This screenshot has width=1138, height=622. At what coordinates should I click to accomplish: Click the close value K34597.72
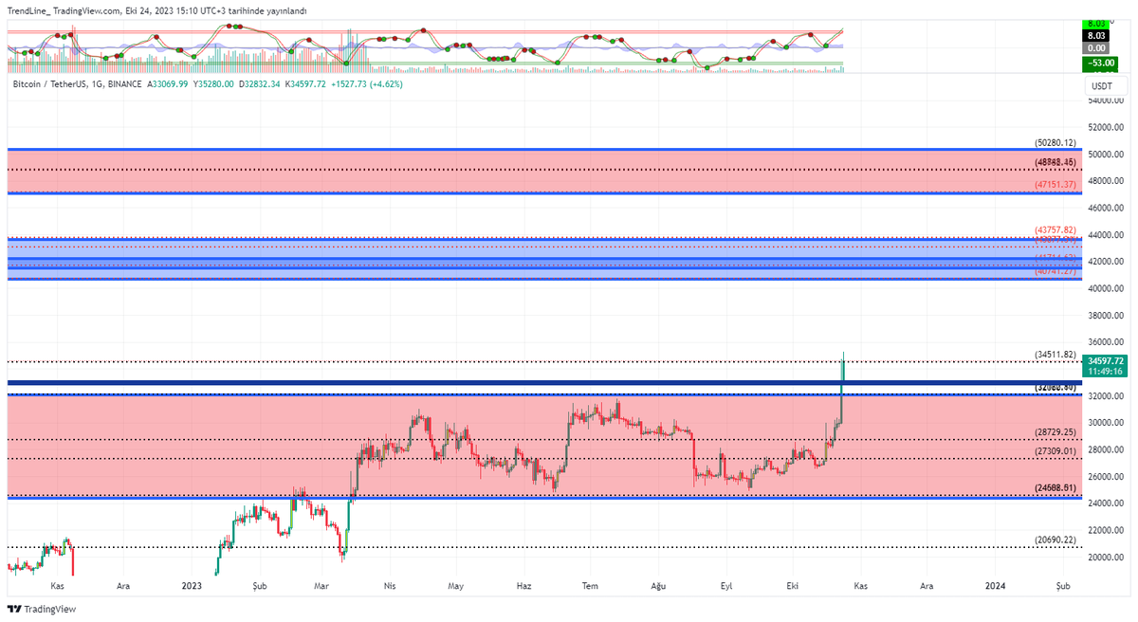(x=305, y=84)
